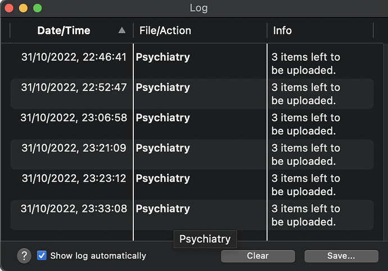This screenshot has height=271, width=388.
Task: Select the log entry at 23:33:08
Action: pos(74,209)
